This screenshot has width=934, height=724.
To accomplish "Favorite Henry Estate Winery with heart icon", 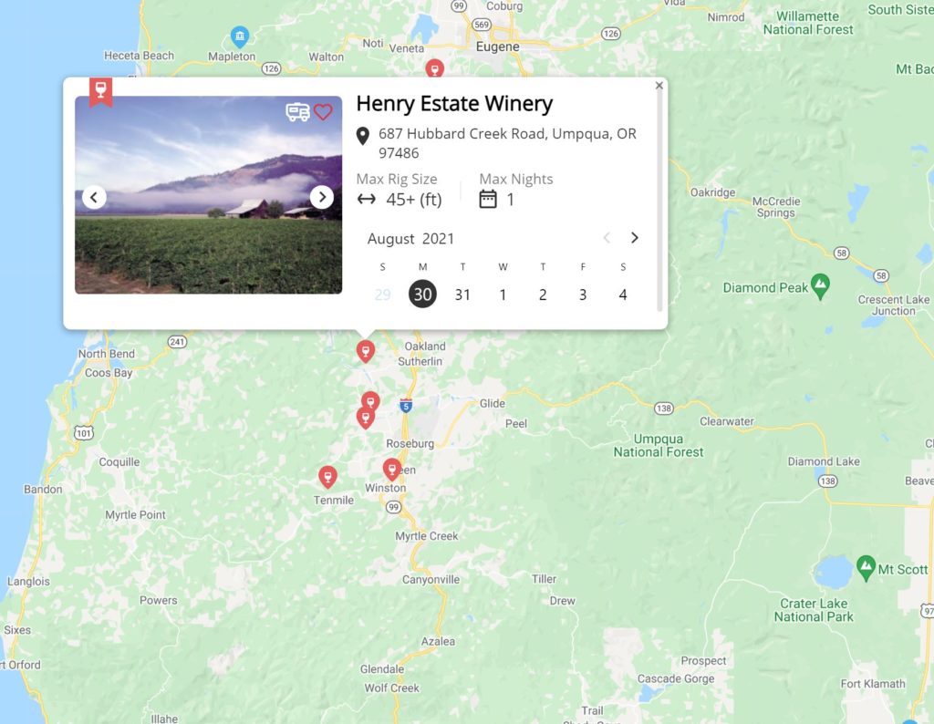I will pos(323,112).
